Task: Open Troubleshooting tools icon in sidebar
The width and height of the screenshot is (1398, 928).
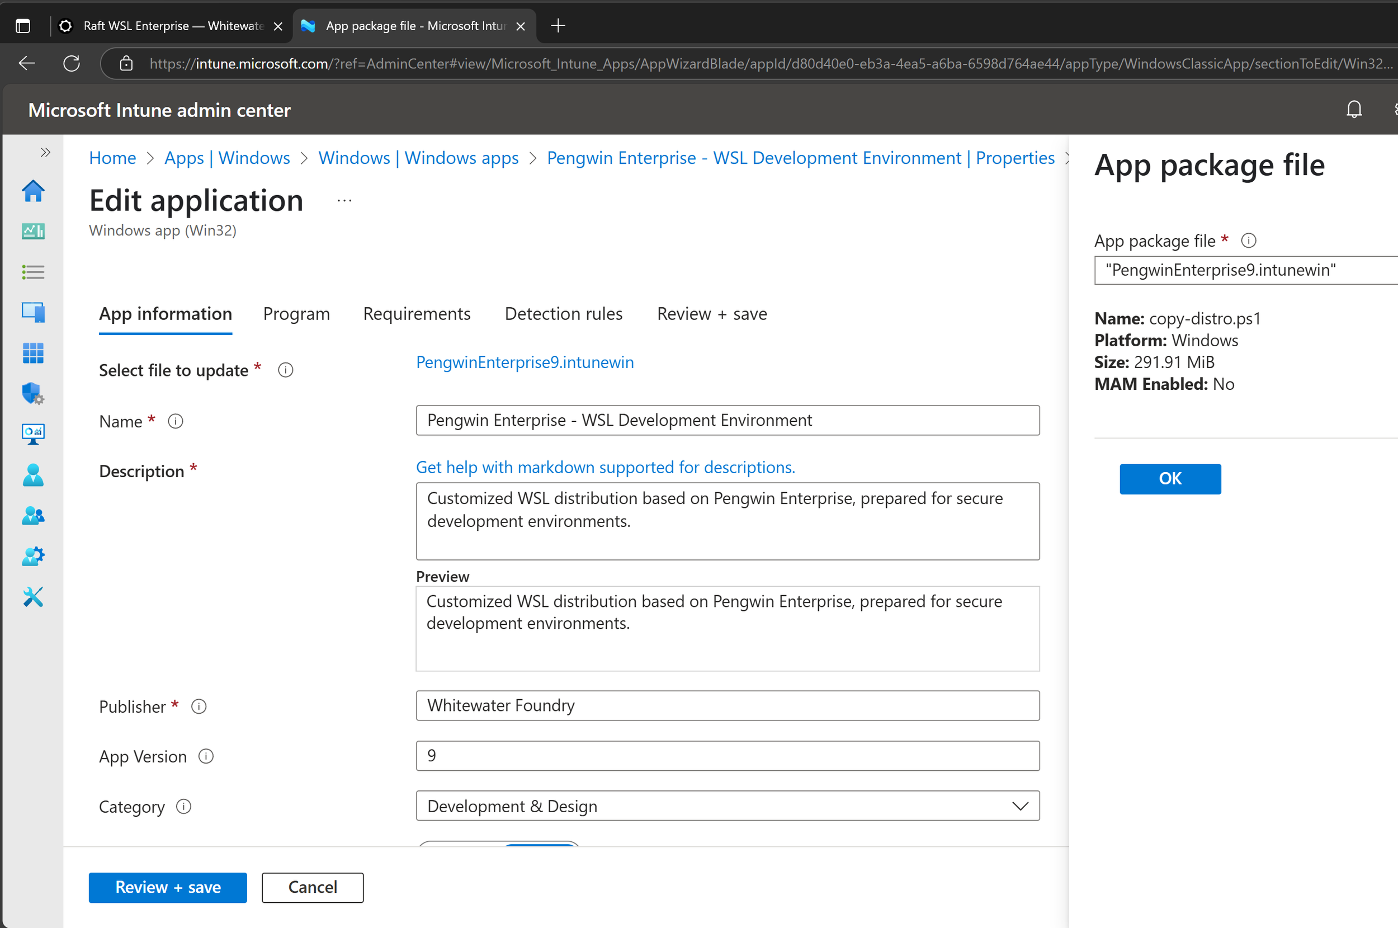Action: tap(33, 596)
